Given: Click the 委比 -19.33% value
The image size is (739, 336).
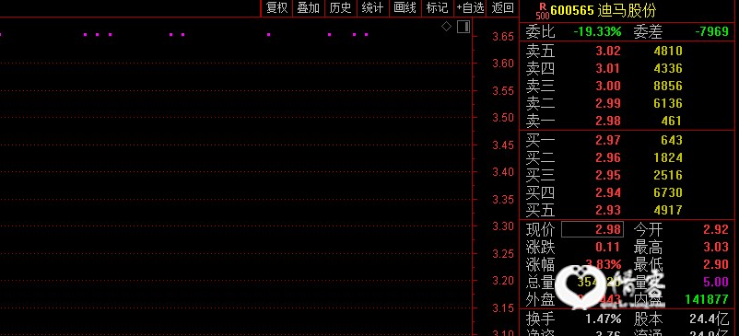Looking at the screenshot, I should [x=598, y=31].
